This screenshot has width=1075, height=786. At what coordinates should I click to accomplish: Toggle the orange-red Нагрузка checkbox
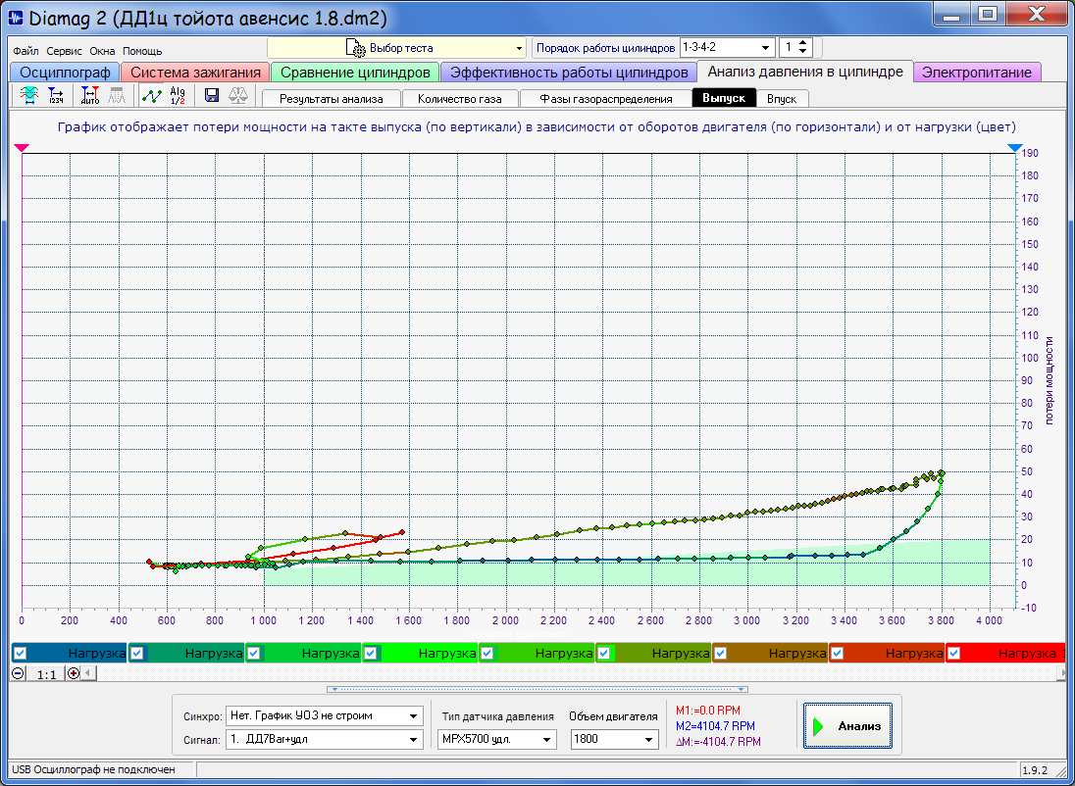837,653
